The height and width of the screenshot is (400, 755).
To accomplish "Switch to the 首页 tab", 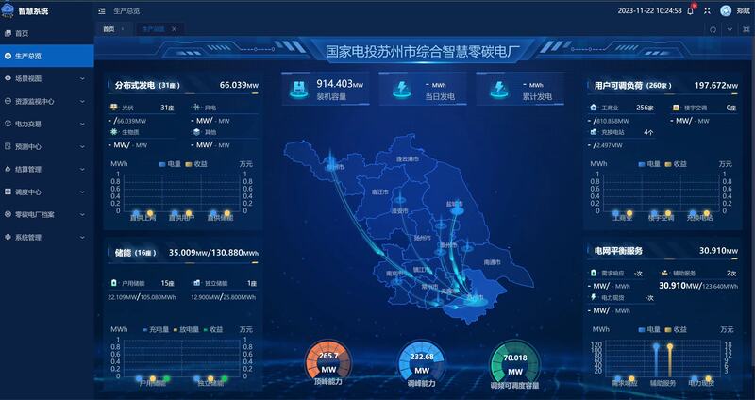I will (109, 29).
